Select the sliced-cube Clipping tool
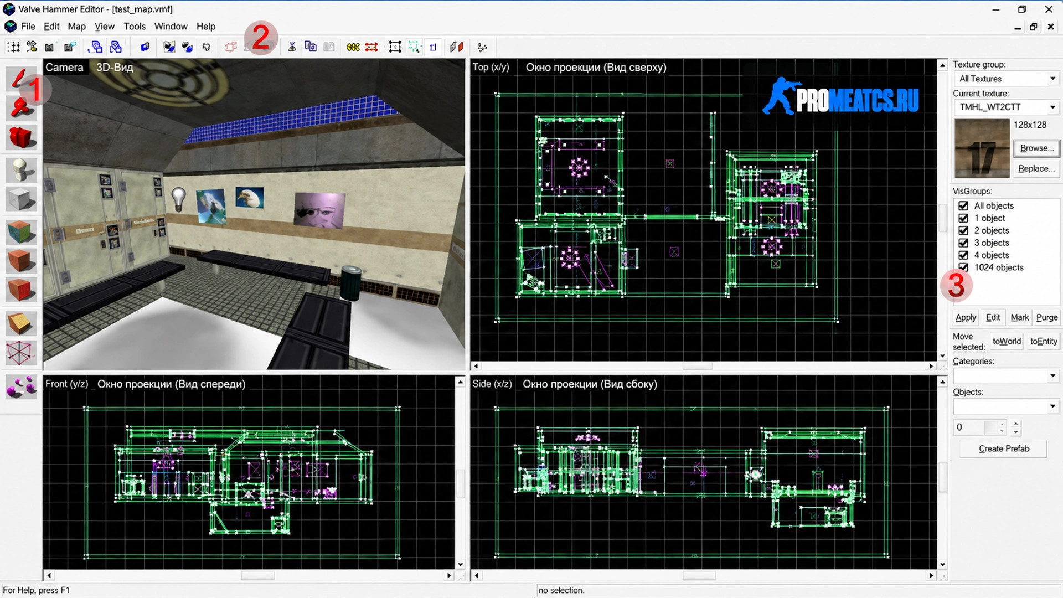Viewport: 1063px width, 598px height. [x=21, y=323]
